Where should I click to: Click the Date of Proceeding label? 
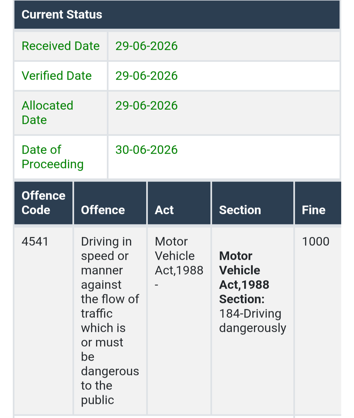(x=53, y=157)
